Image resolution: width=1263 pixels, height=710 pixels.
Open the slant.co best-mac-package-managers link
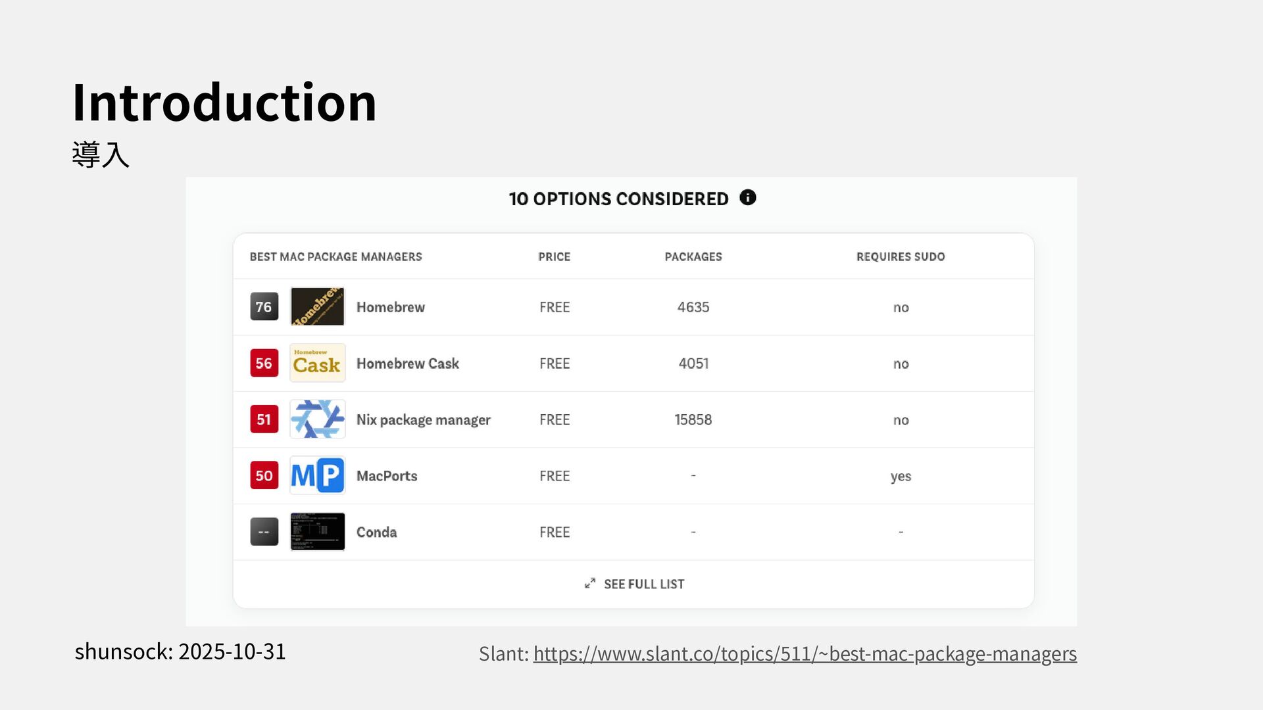point(805,653)
